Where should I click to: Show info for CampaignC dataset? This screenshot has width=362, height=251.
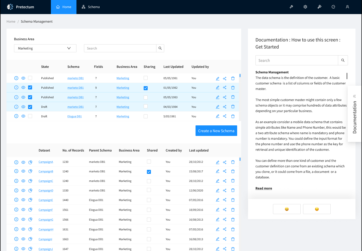tap(16, 181)
